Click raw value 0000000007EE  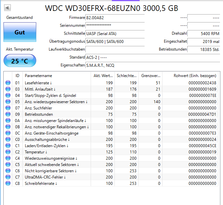pos(203,96)
